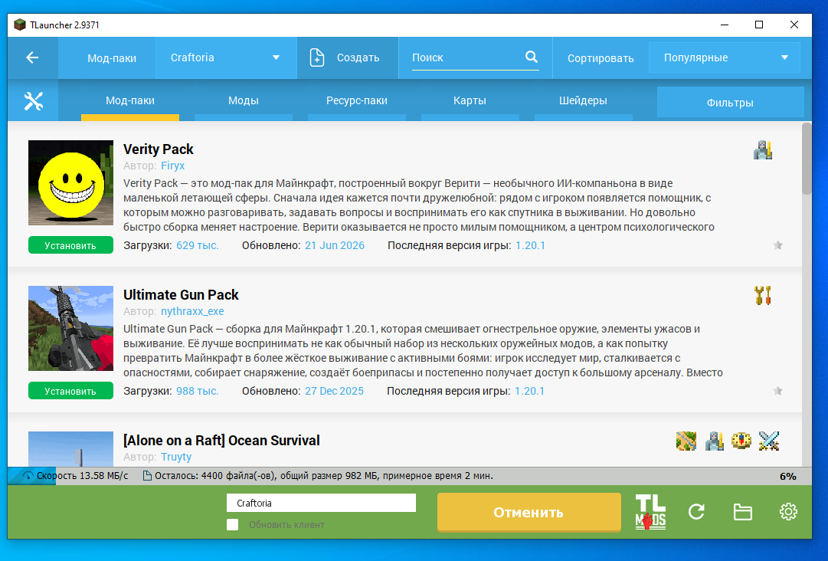Install Verity Pack with Установить

pos(70,245)
